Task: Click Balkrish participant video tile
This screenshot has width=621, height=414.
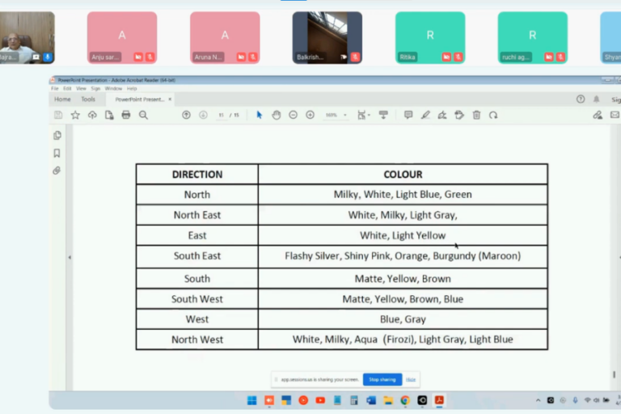Action: [327, 38]
